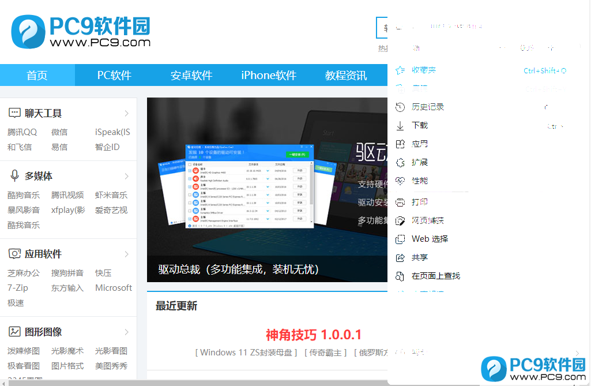The height and width of the screenshot is (386, 591).
Task: Open the 酷我音乐 link
Action: [x=24, y=225]
